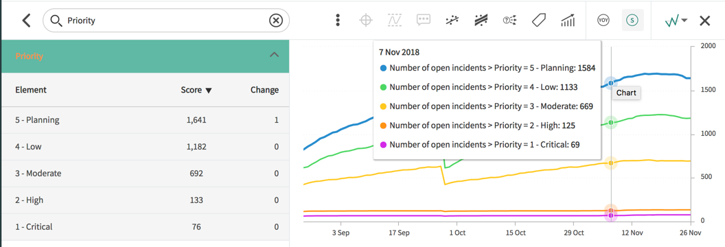Sort by the Change column header
Image resolution: width=725 pixels, height=247 pixels.
(264, 90)
